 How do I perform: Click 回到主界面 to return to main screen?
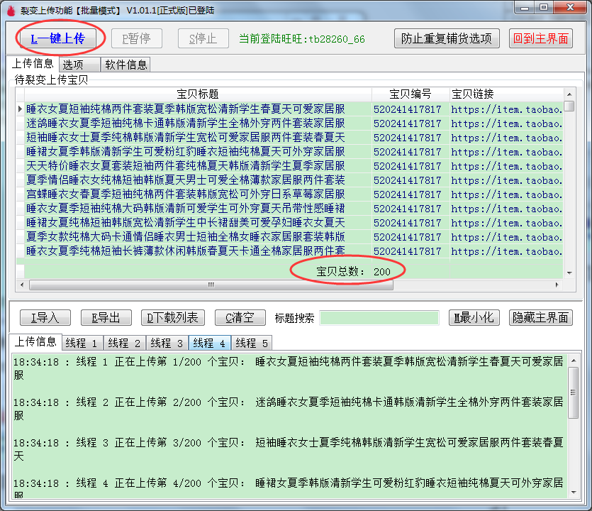(x=540, y=38)
